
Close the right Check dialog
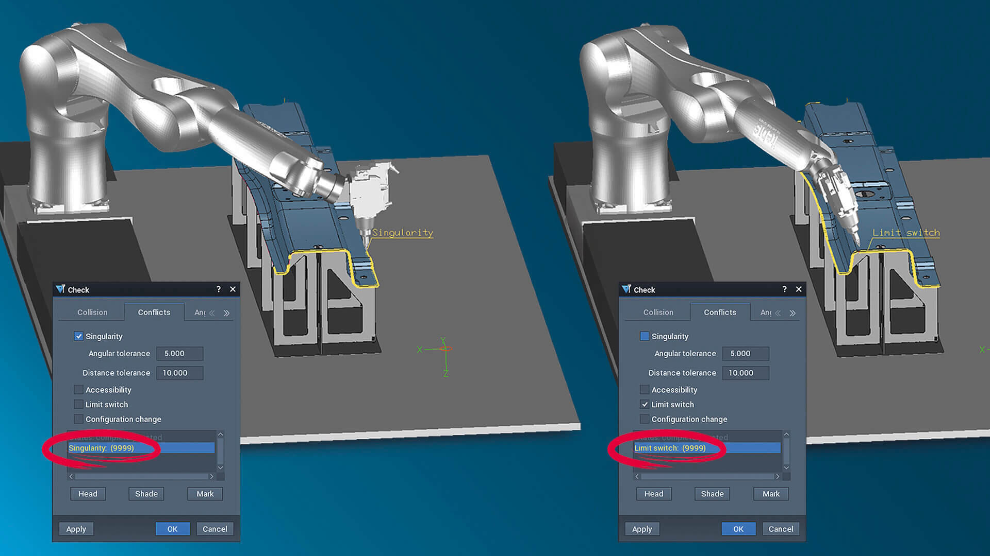(x=799, y=289)
